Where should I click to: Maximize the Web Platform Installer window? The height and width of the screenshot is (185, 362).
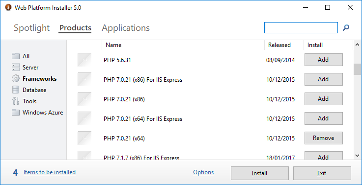[x=327, y=8]
